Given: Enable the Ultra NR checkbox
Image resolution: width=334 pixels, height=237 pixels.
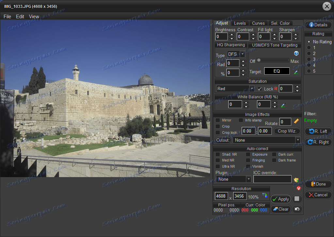Looking at the screenshot, I should (218, 166).
